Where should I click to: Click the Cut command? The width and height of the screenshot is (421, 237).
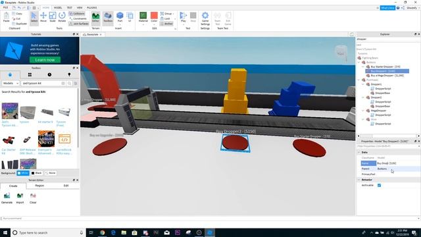pyautogui.click(x=16, y=18)
